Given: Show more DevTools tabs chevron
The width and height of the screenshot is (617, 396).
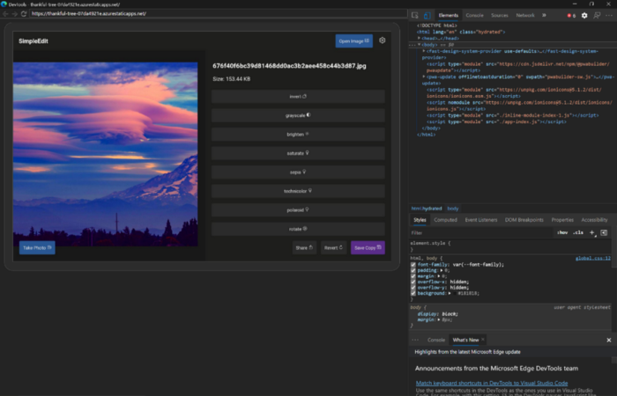Looking at the screenshot, I should (543, 15).
